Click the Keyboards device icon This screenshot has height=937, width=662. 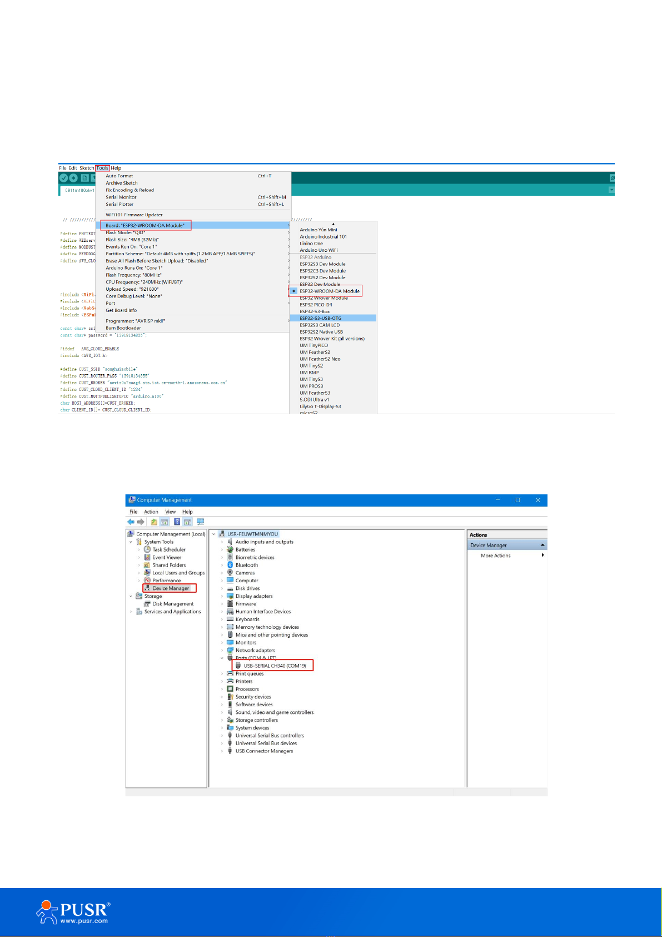(x=230, y=619)
